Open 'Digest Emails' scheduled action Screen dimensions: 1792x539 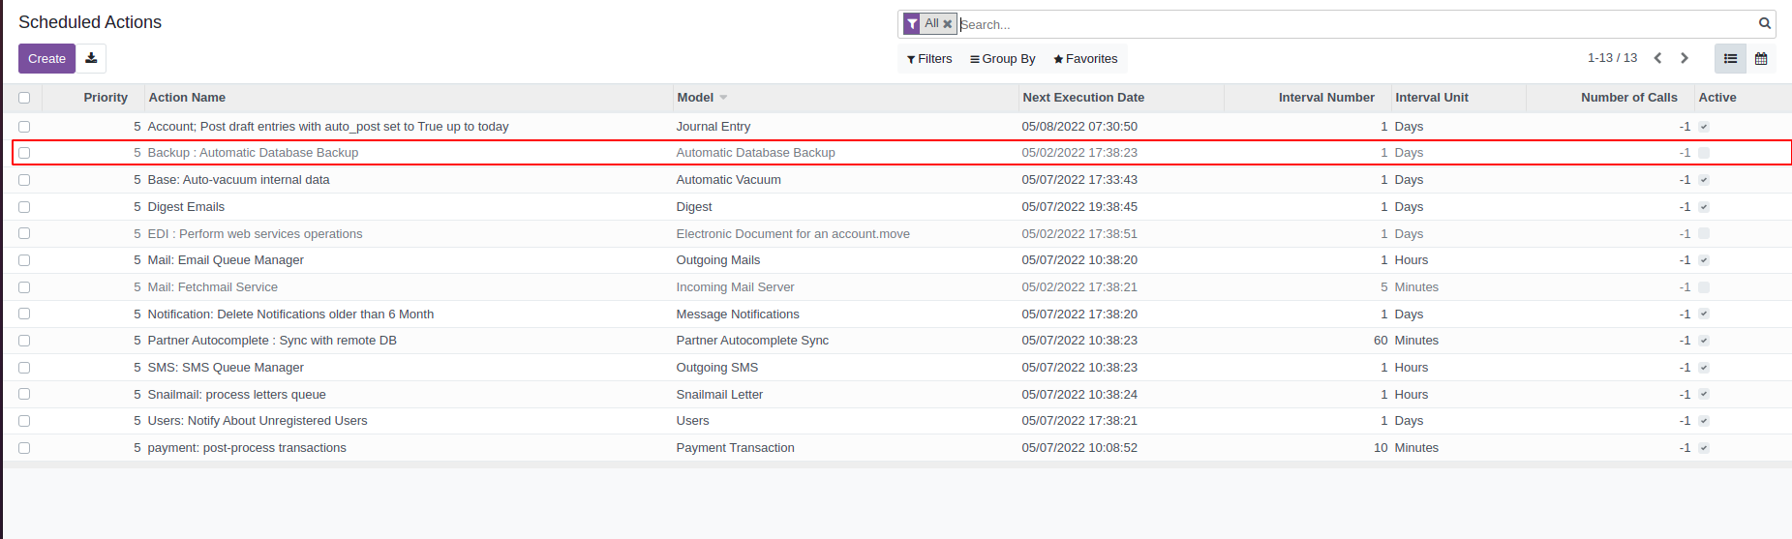click(186, 207)
